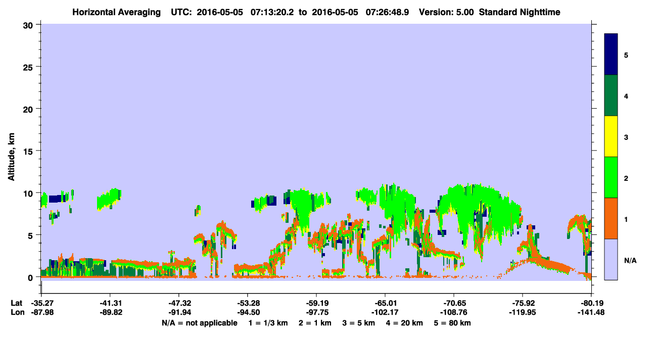Click the 15 km altitude tick label
This screenshot has width=657, height=337.
pyautogui.click(x=30, y=151)
